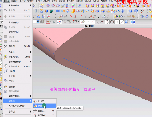The image size is (152, 117).
Task: Click the rectangle selection tool icon
Action: (x=75, y=22)
